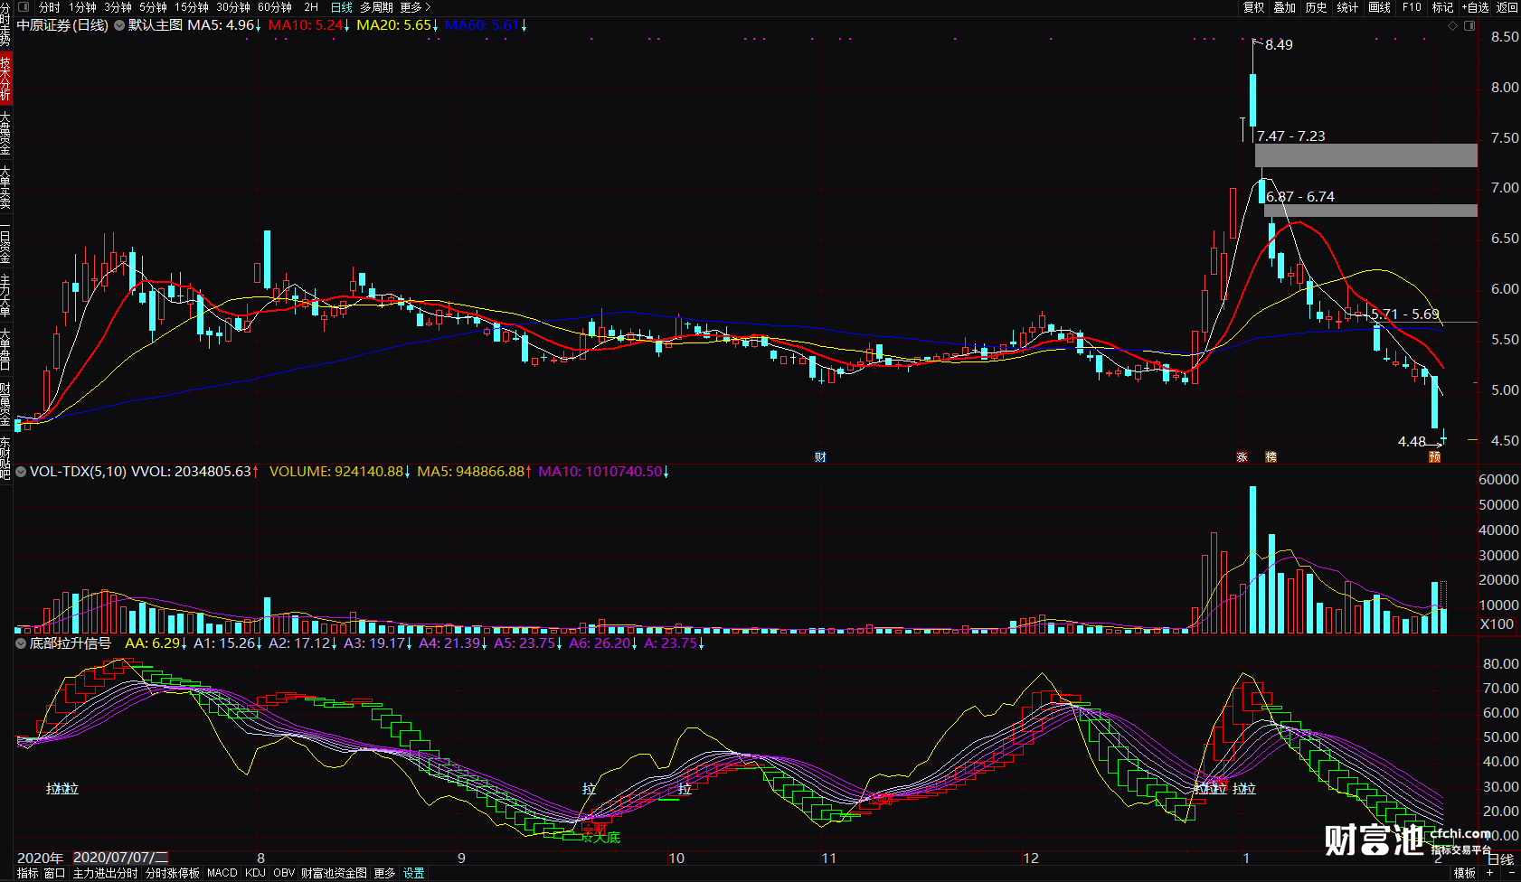Click the minus zoom icon at bottom right
The image size is (1521, 882).
tap(1511, 873)
